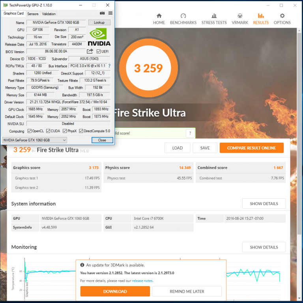Click the DOWNLOAD update button
Screen dimensions: 303x303
115,291
